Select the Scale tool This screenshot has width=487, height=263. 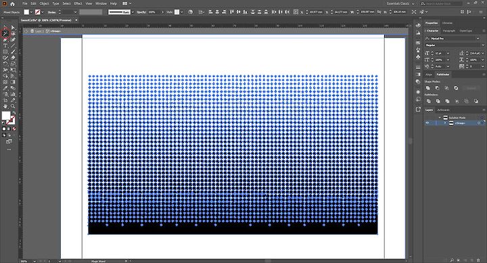click(13, 64)
